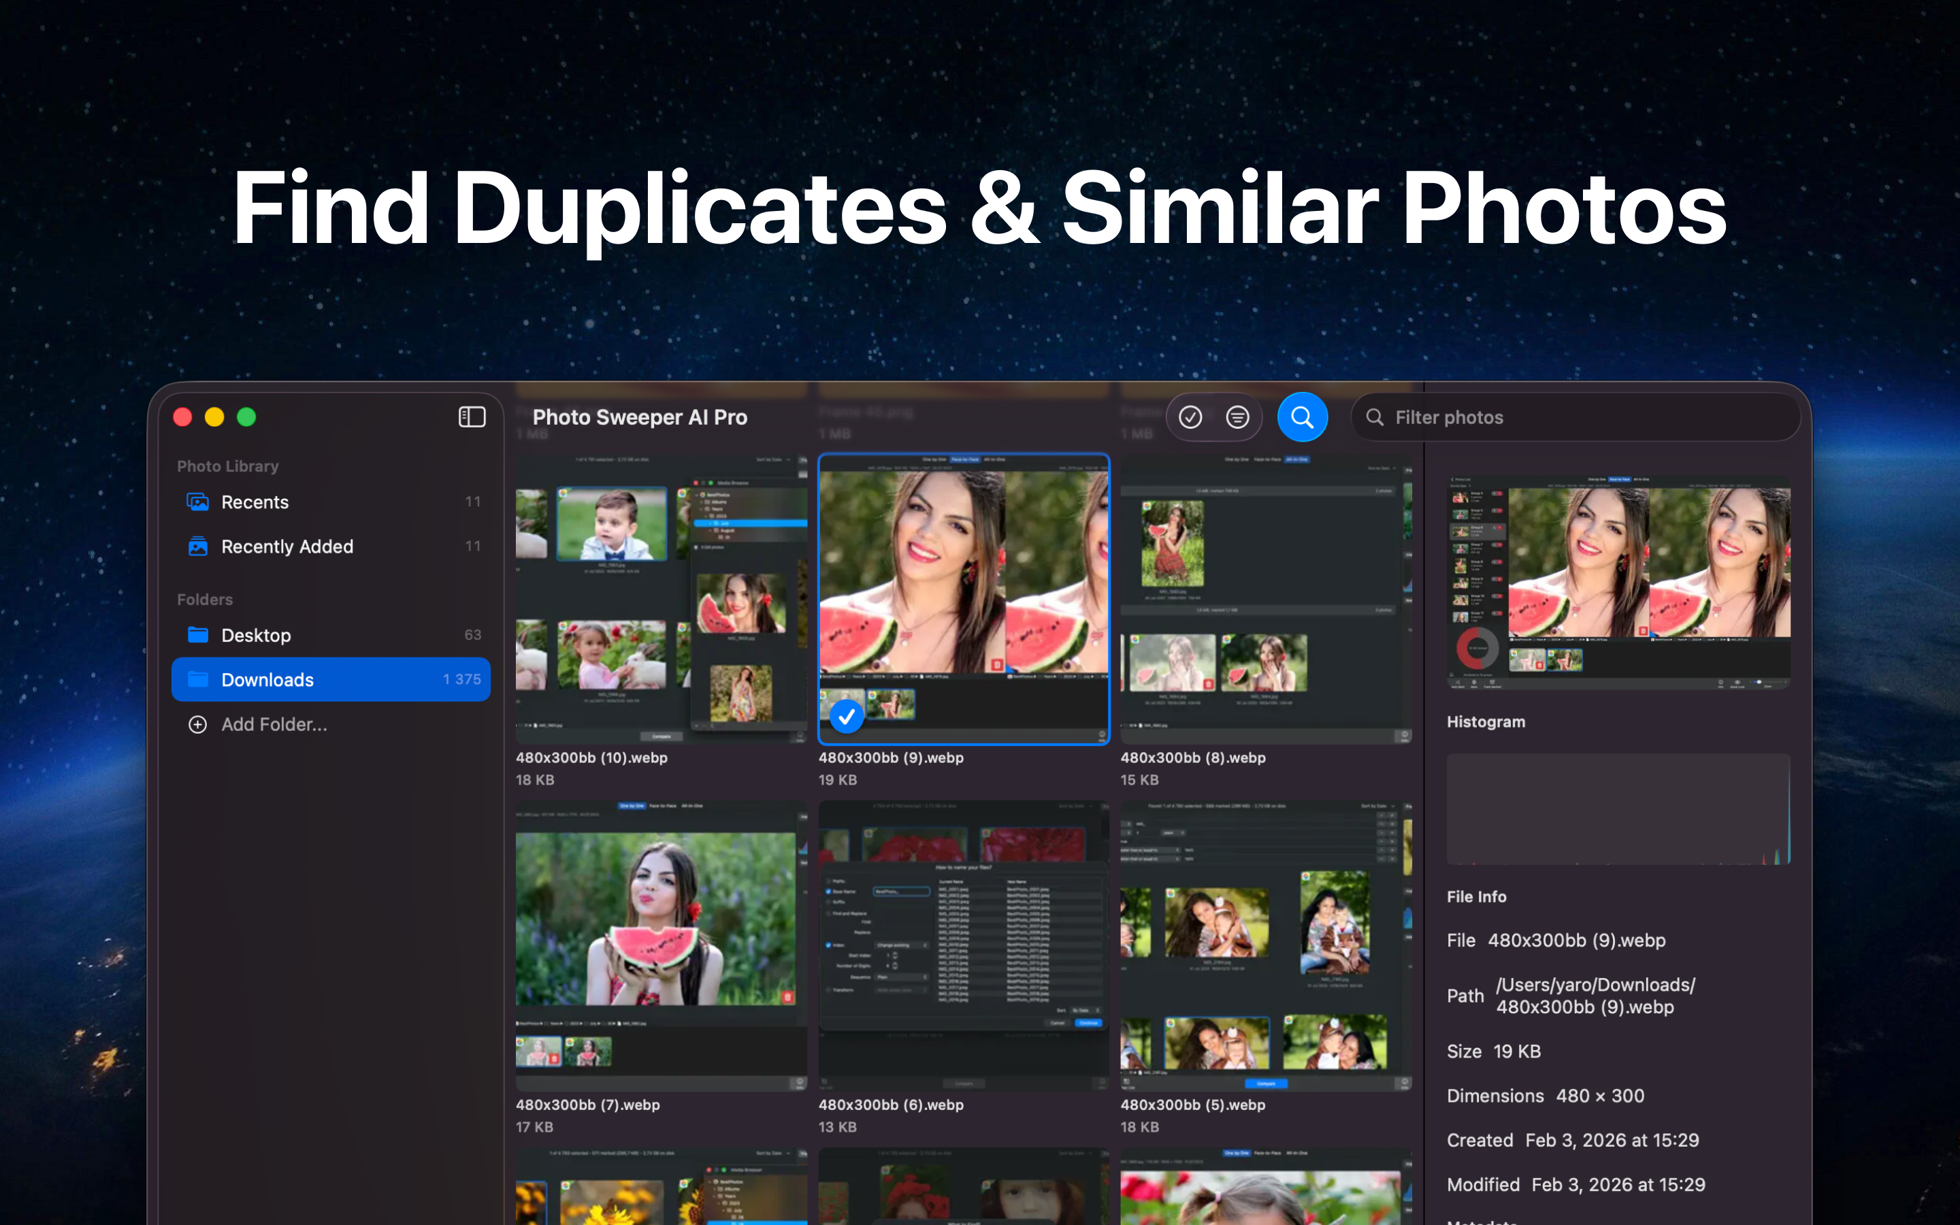This screenshot has height=1225, width=1960.
Task: Click the blue magnifier search button
Action: click(x=1301, y=417)
